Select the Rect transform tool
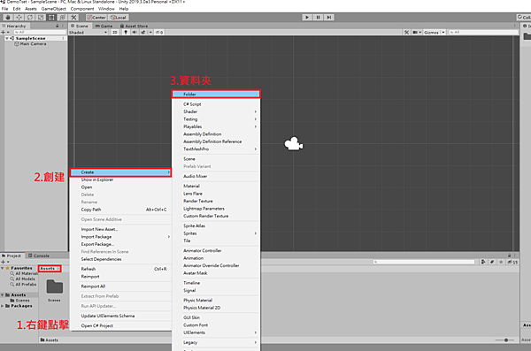531x351 pixels. point(51,18)
